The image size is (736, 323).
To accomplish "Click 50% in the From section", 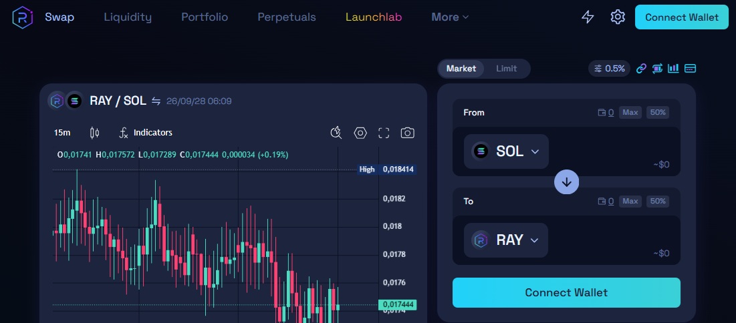I will 658,113.
